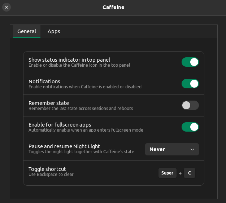The width and height of the screenshot is (226, 203).
Task: Toggle Enable for fullscreen apps off
Action: [x=190, y=127]
